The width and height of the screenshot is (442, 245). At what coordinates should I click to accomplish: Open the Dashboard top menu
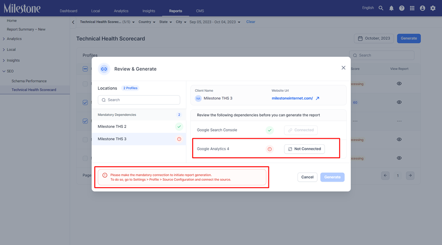68,11
